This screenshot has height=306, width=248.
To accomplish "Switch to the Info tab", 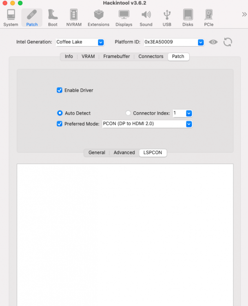I will click(69, 57).
